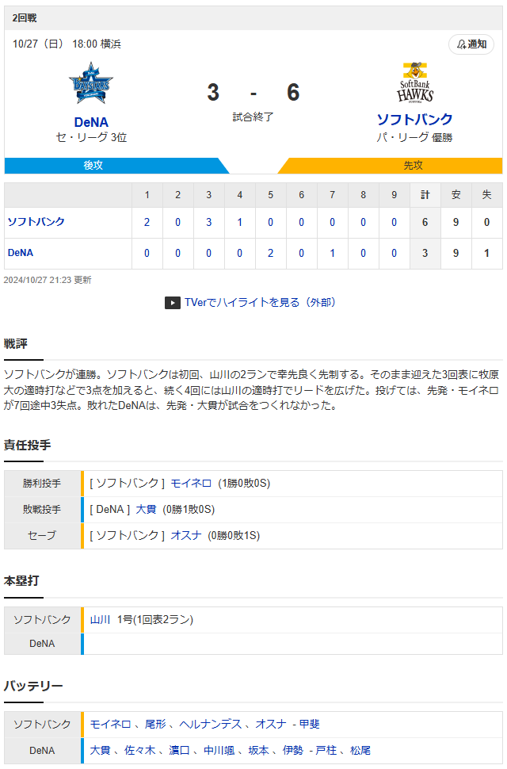507x769 pixels.
Task: Open catcher 甲斐 link in battery section
Action: click(x=309, y=724)
